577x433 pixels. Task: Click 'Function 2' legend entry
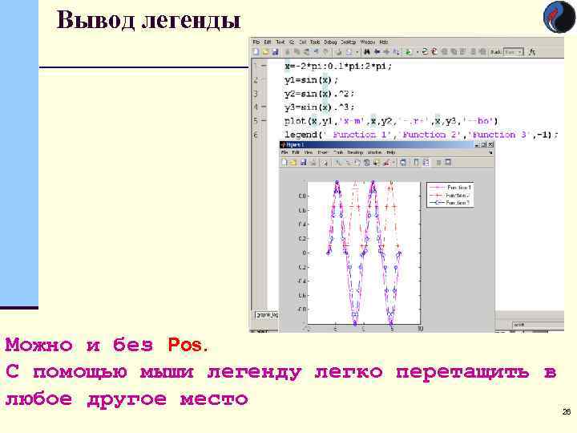coord(458,196)
